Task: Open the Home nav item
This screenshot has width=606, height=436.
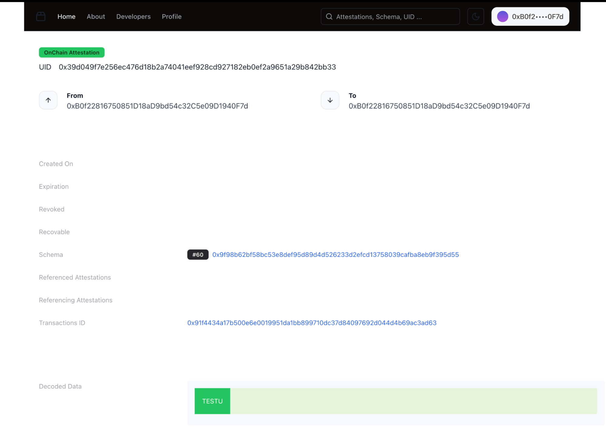Action: 66,17
